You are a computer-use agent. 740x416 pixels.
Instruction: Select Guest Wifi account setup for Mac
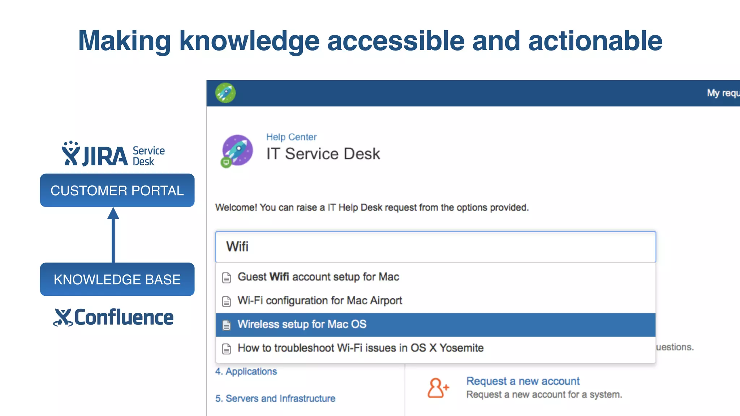(x=435, y=277)
